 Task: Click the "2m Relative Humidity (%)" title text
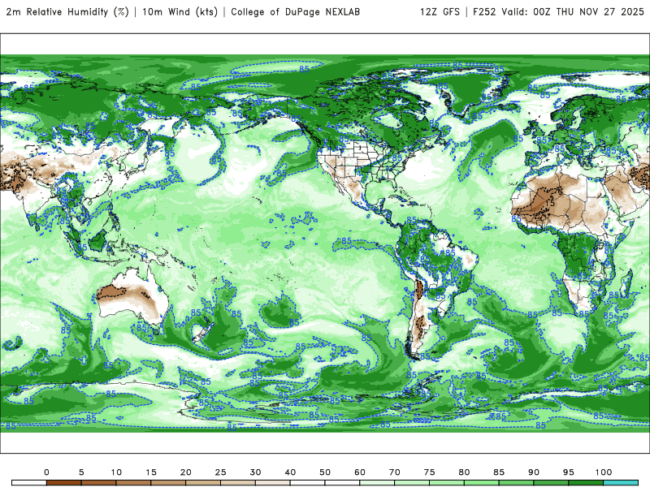coord(67,12)
